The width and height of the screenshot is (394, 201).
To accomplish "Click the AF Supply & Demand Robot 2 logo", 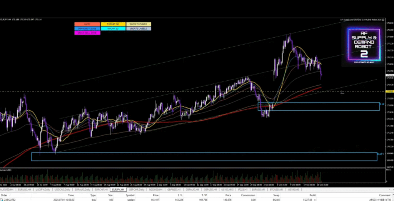I will (x=364, y=44).
